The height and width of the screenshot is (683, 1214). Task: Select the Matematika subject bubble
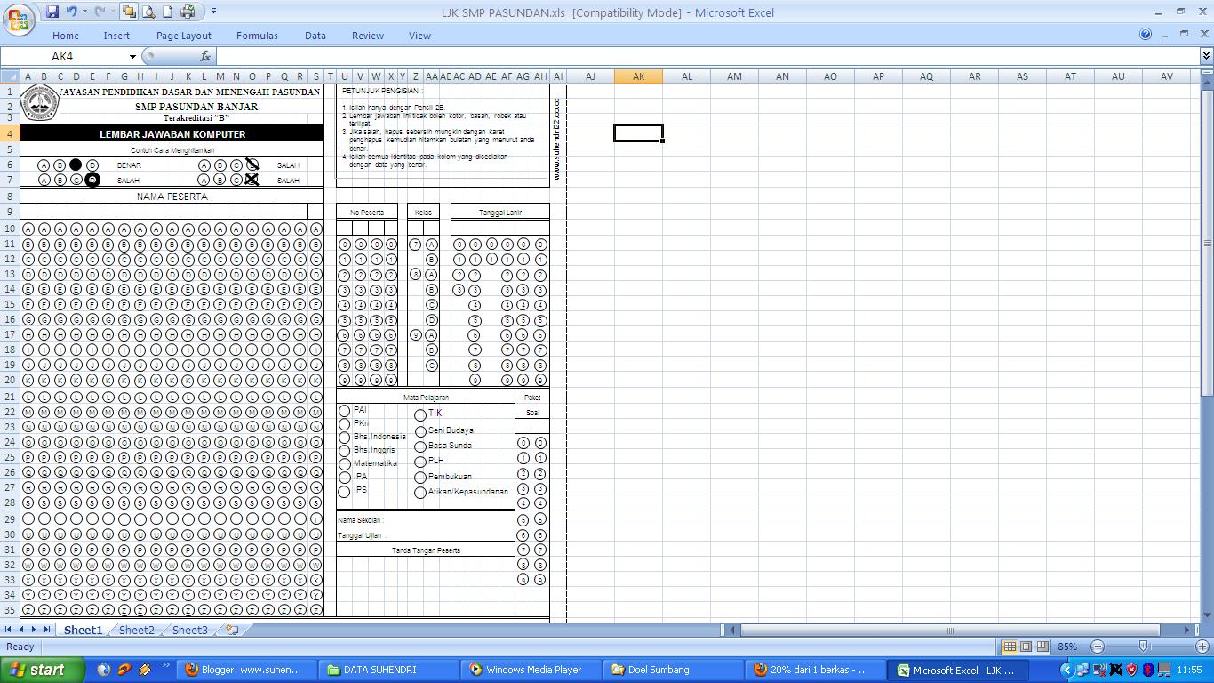click(x=344, y=464)
